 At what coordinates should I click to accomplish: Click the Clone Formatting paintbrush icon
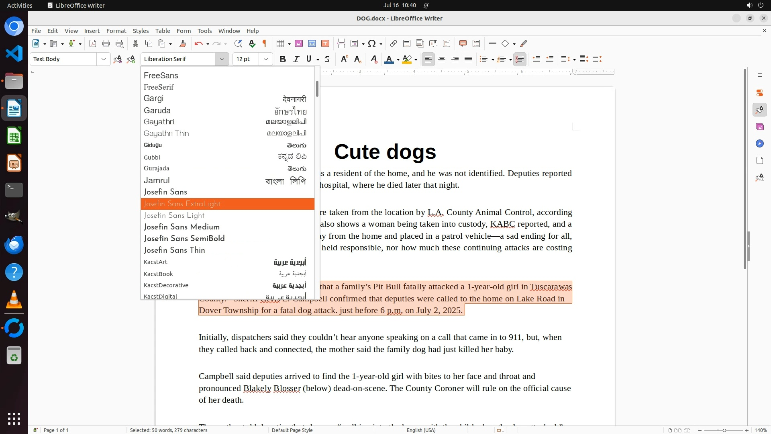(x=182, y=43)
